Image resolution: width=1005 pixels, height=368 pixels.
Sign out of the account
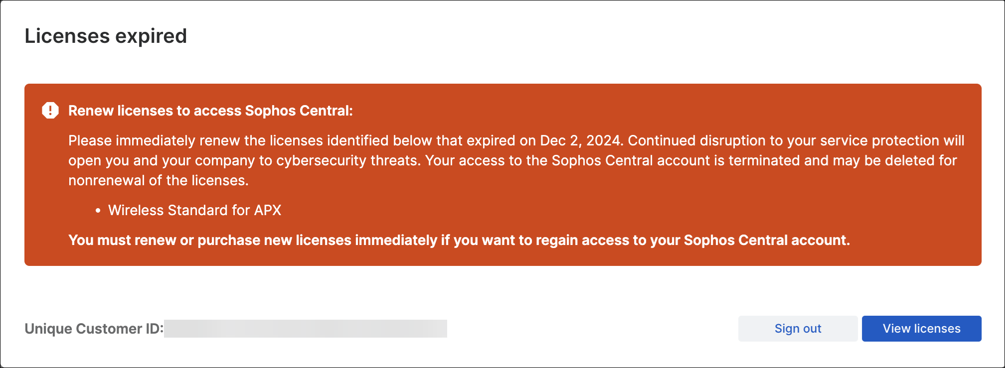click(x=798, y=329)
